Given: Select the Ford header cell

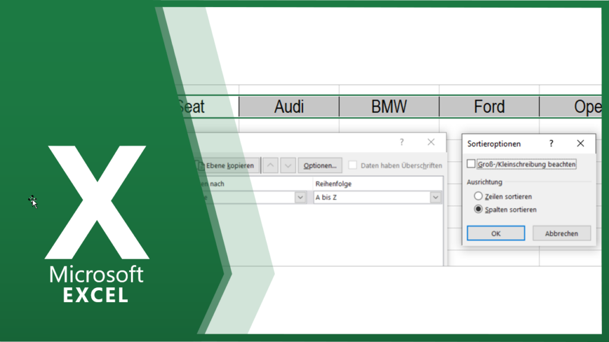Looking at the screenshot, I should point(489,106).
